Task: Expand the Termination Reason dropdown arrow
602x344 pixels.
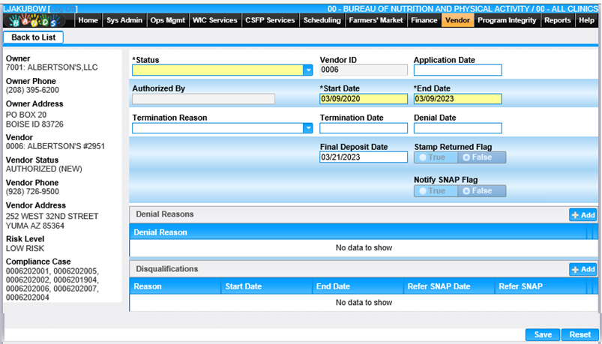Action: [308, 128]
